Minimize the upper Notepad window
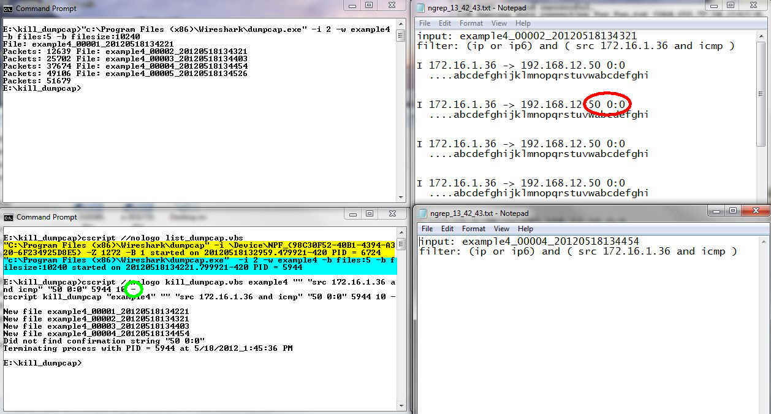The image size is (771, 414). coord(714,5)
